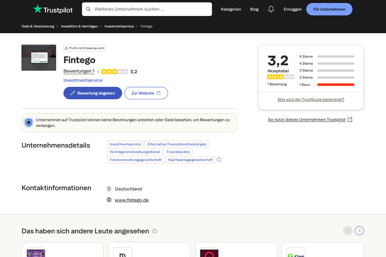Click the Profil nicht beansprucht badge
The image size is (386, 257).
85,48
